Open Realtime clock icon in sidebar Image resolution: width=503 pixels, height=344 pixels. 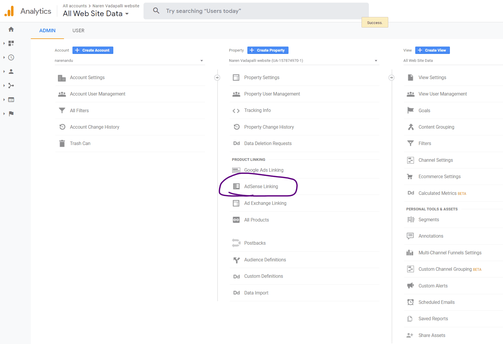pos(11,57)
